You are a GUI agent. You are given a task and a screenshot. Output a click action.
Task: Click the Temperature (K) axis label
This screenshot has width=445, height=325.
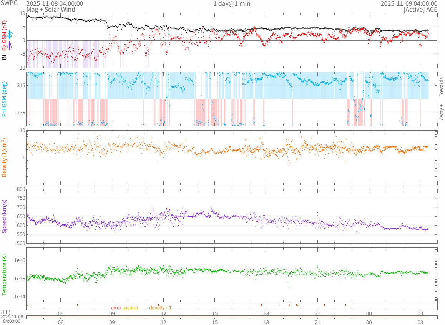(4, 275)
